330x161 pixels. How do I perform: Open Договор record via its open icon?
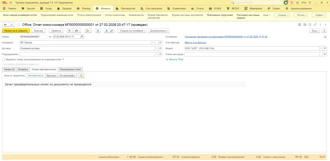(160, 48)
